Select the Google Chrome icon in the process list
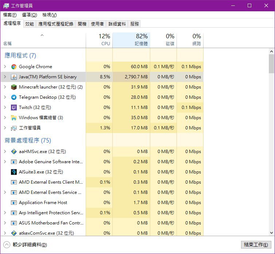 (x=14, y=67)
